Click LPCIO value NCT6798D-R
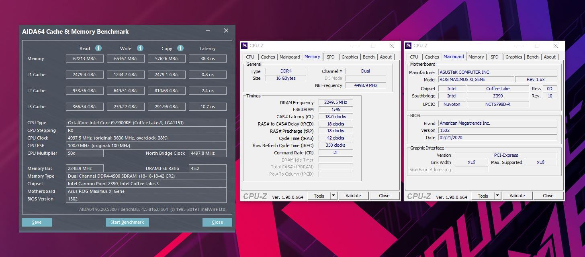 (x=498, y=104)
